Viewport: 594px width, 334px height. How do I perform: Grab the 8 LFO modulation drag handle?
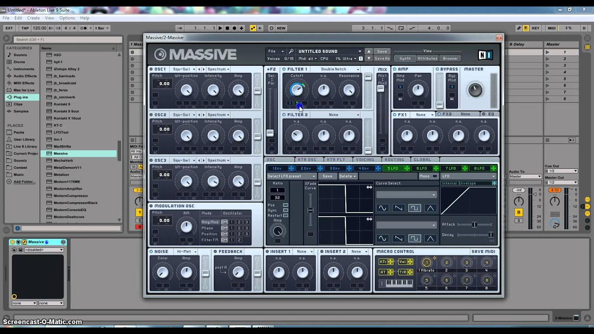(x=493, y=168)
